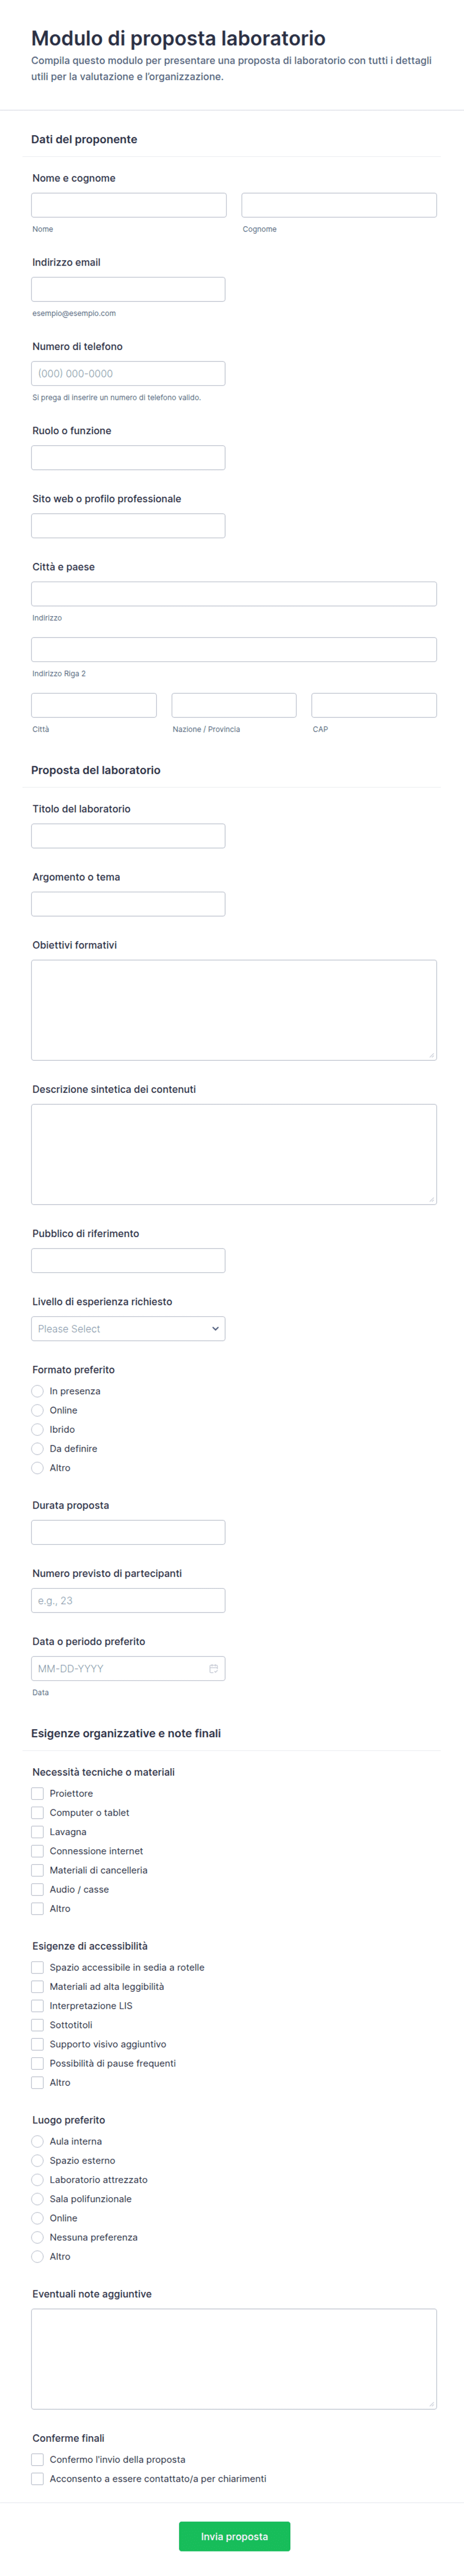Choose Ibrido as preferred format
This screenshot has width=464, height=2576.
click(x=37, y=1429)
